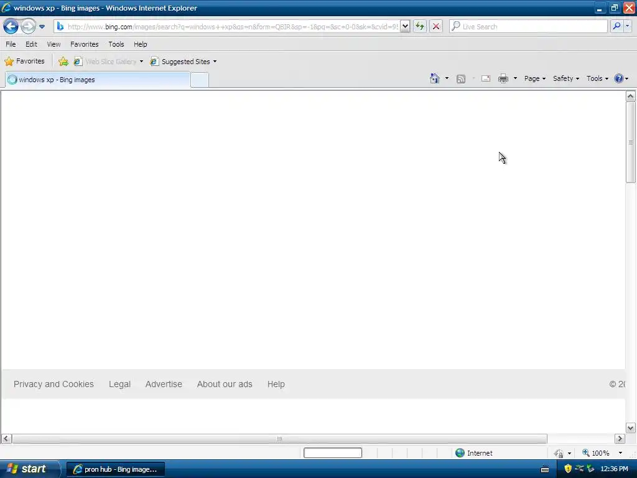Viewport: 637px width, 478px height.
Task: Open the Edit menu
Action: point(31,44)
